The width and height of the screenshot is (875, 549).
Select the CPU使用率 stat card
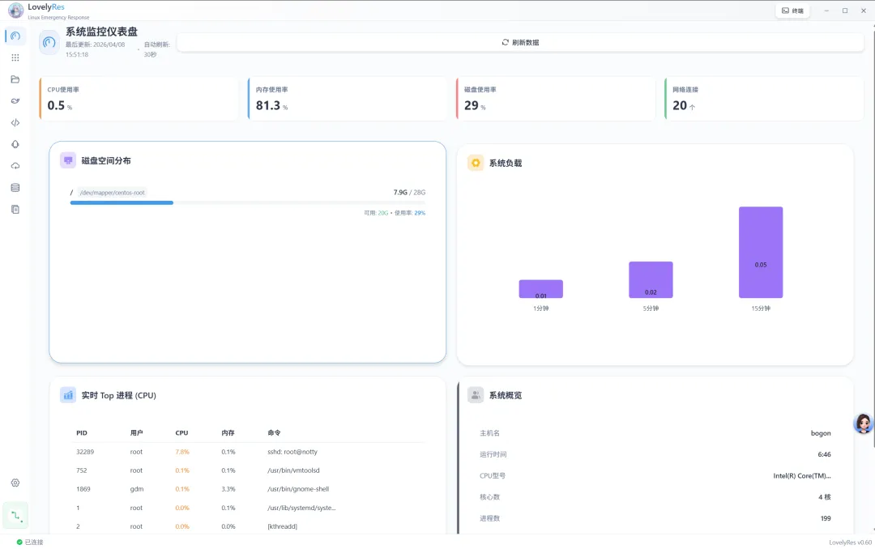click(139, 99)
